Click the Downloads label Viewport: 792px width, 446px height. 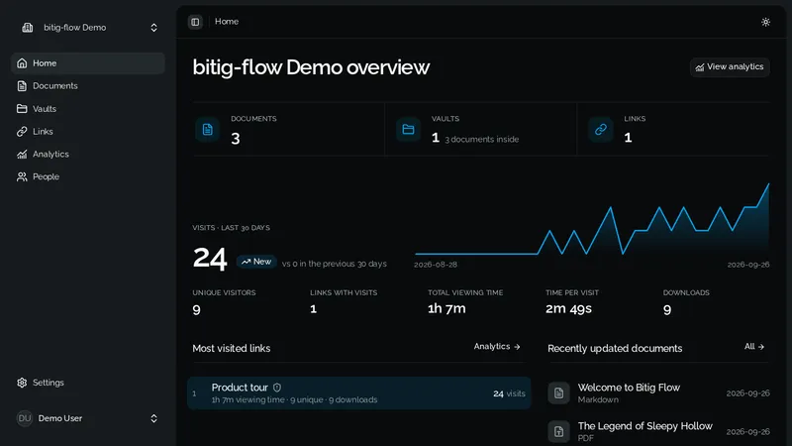coord(686,292)
